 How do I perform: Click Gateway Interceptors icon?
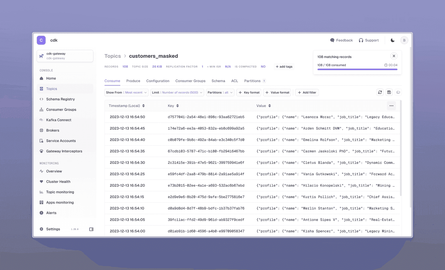tap(41, 151)
